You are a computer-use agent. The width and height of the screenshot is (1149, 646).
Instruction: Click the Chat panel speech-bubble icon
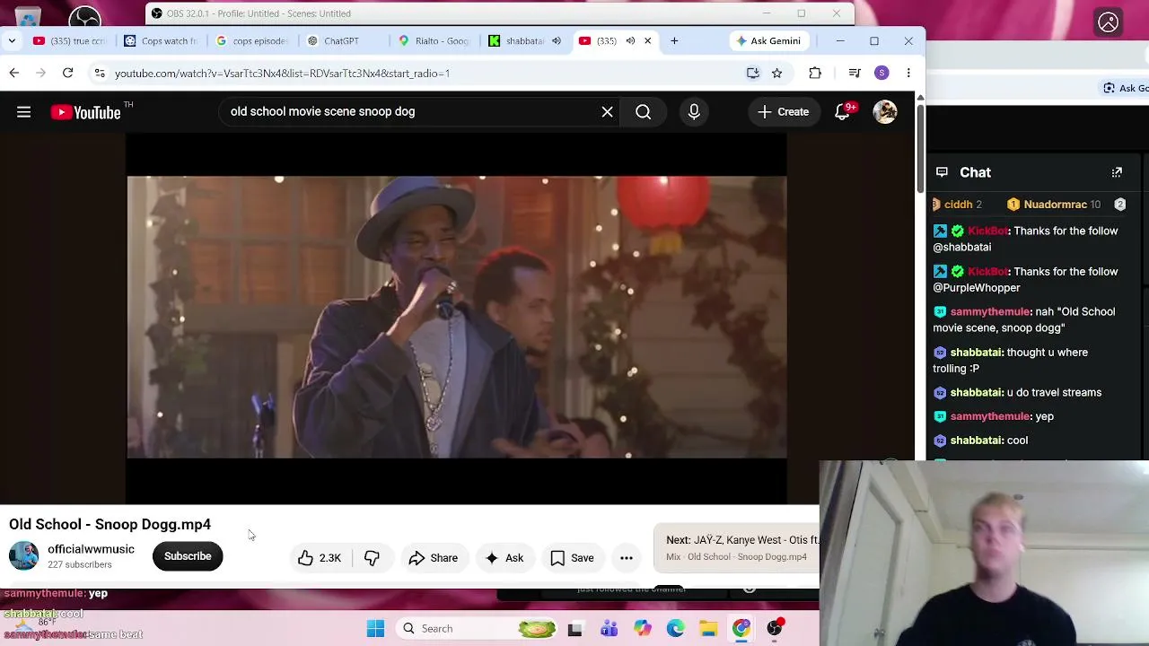coord(942,172)
